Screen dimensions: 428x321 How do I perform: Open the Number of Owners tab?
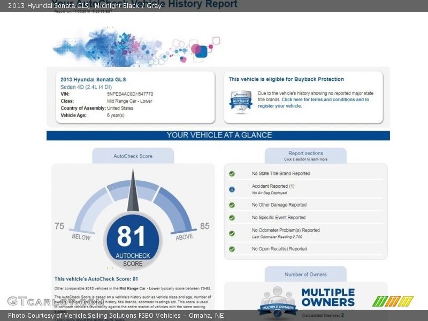click(305, 274)
